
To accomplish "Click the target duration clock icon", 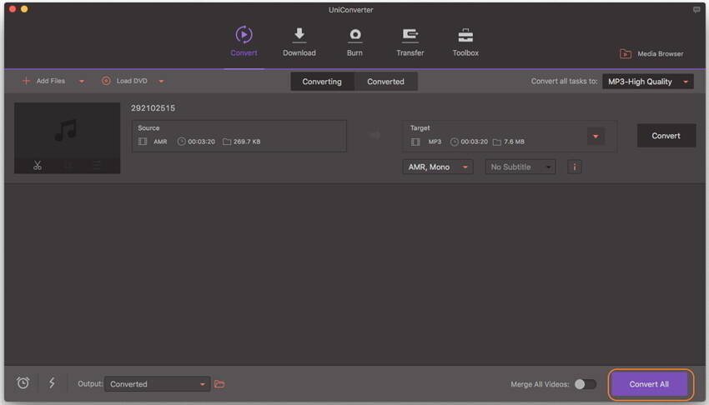I will [x=454, y=142].
